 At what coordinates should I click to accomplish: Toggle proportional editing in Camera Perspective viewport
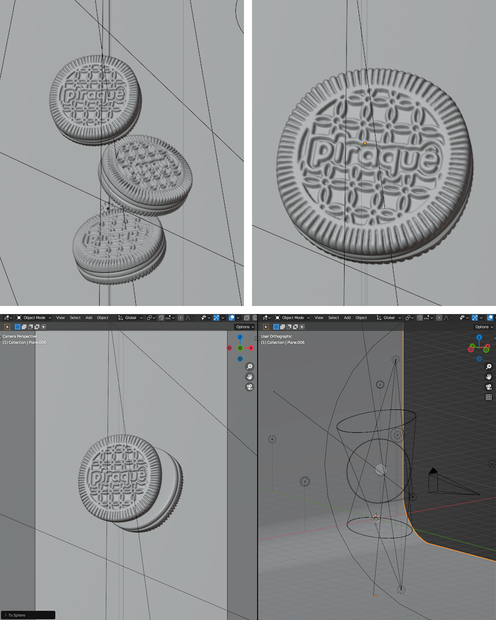pos(180,318)
